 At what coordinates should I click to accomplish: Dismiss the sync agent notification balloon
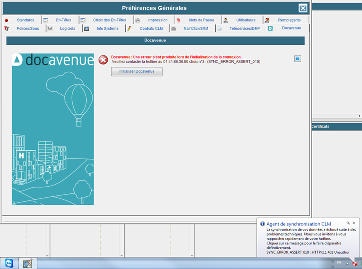point(354,223)
